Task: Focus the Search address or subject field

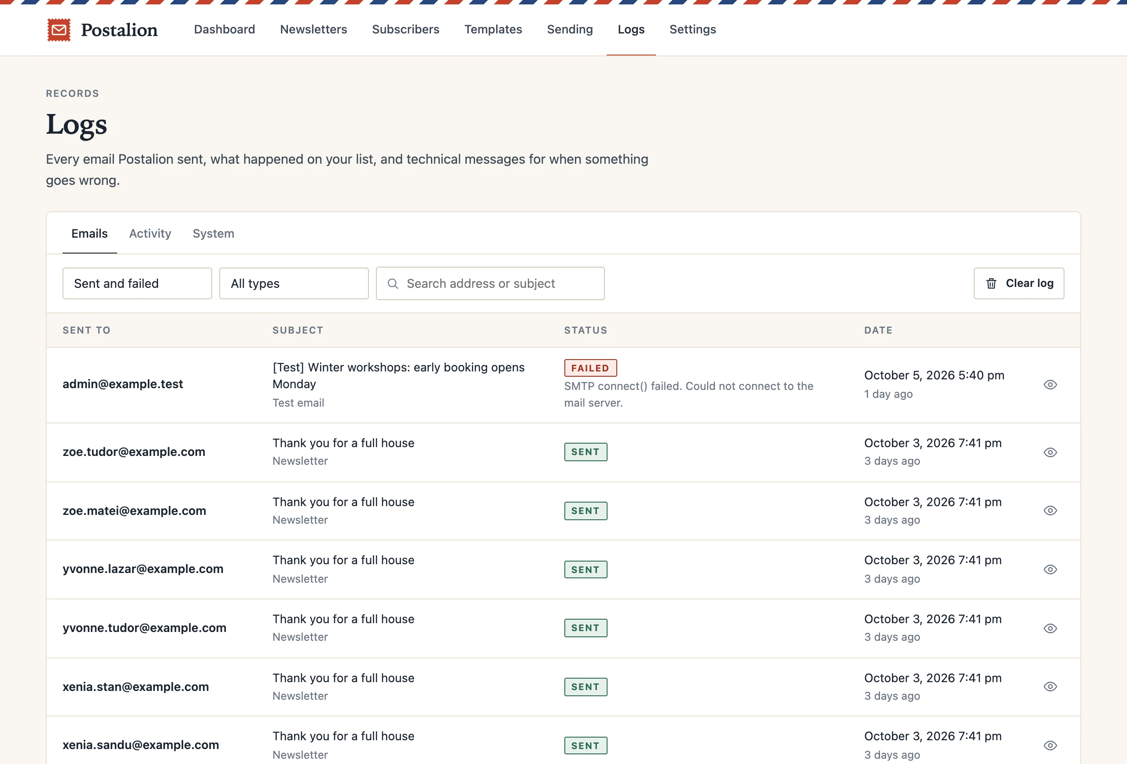Action: 490,283
